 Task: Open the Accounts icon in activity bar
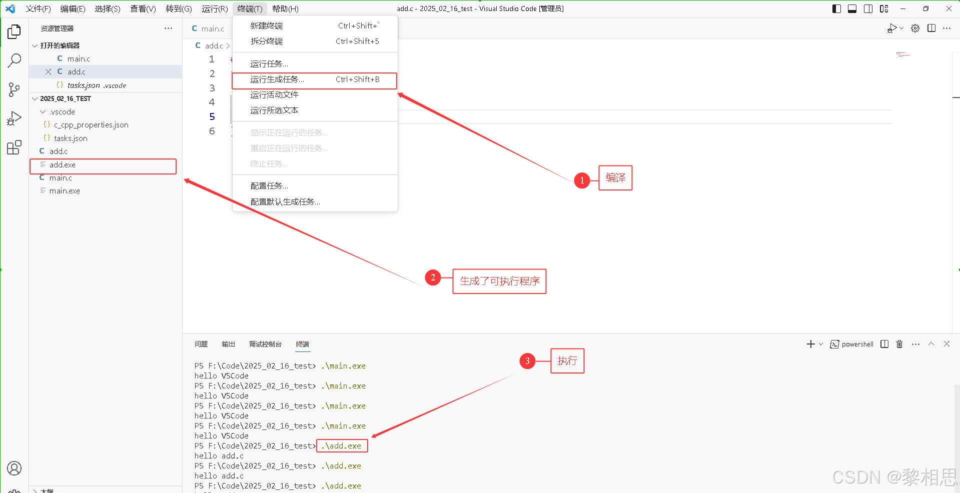(14, 468)
